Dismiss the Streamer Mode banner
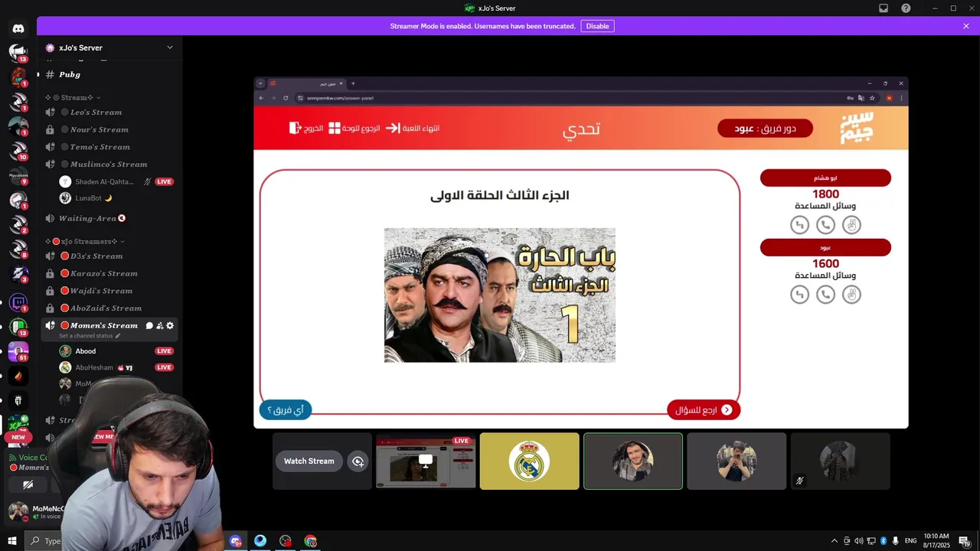Viewport: 980px width, 551px height. coord(966,26)
